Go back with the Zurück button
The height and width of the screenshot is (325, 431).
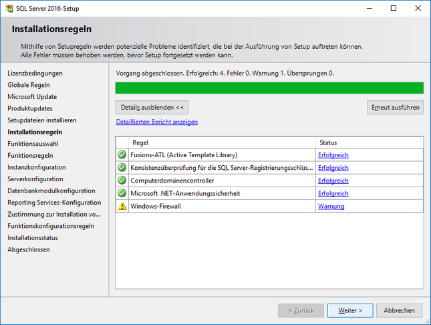[x=301, y=310]
